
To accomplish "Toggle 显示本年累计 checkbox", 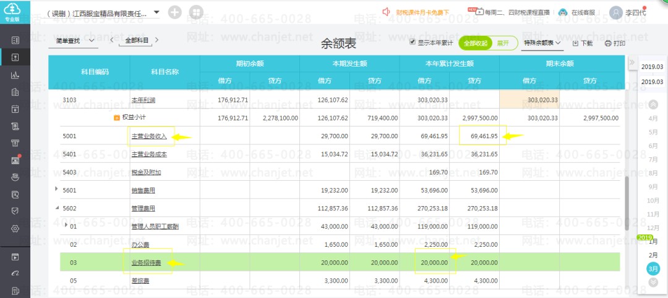I will (x=412, y=42).
